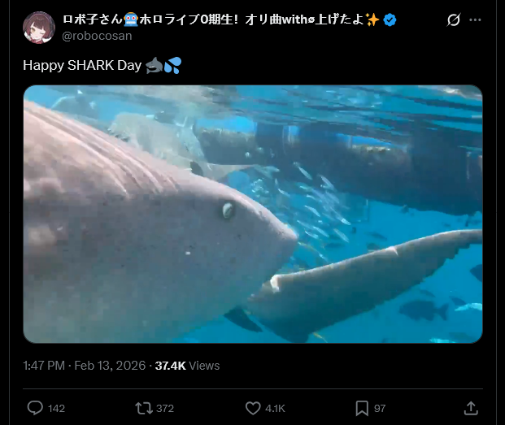
Task: Click the repost arrows icon
Action: point(144,408)
